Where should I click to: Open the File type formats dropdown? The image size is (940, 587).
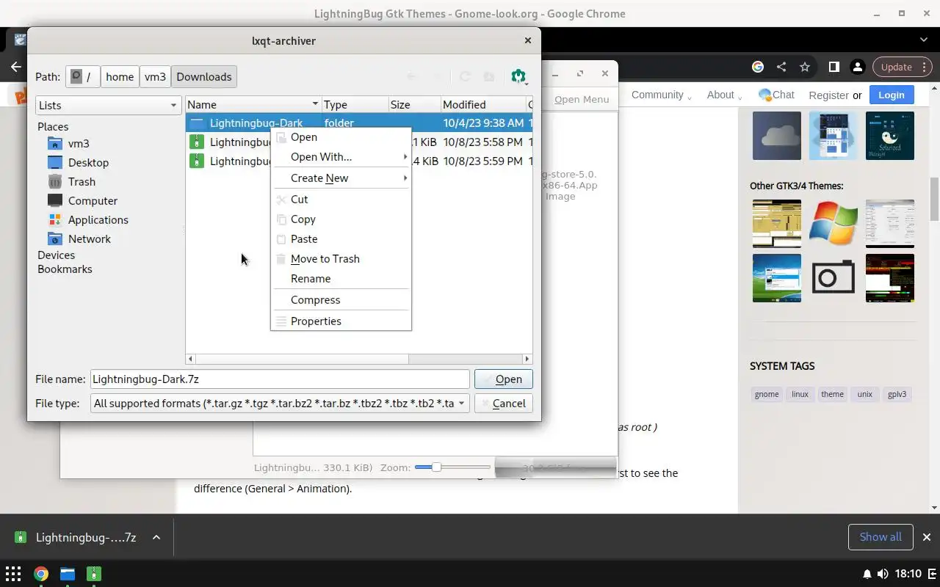click(x=280, y=403)
